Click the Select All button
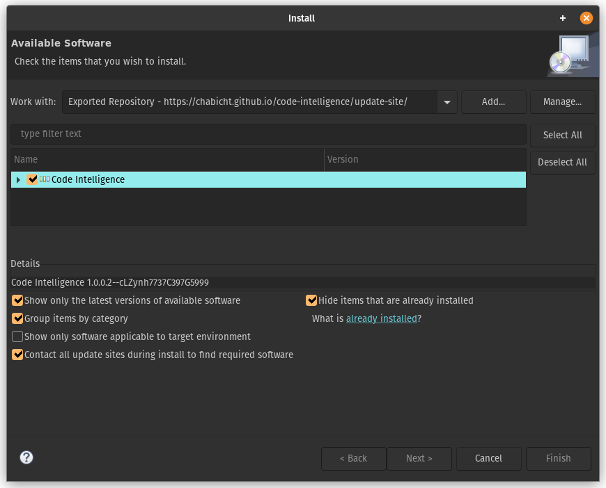This screenshot has width=606, height=488. pos(562,135)
